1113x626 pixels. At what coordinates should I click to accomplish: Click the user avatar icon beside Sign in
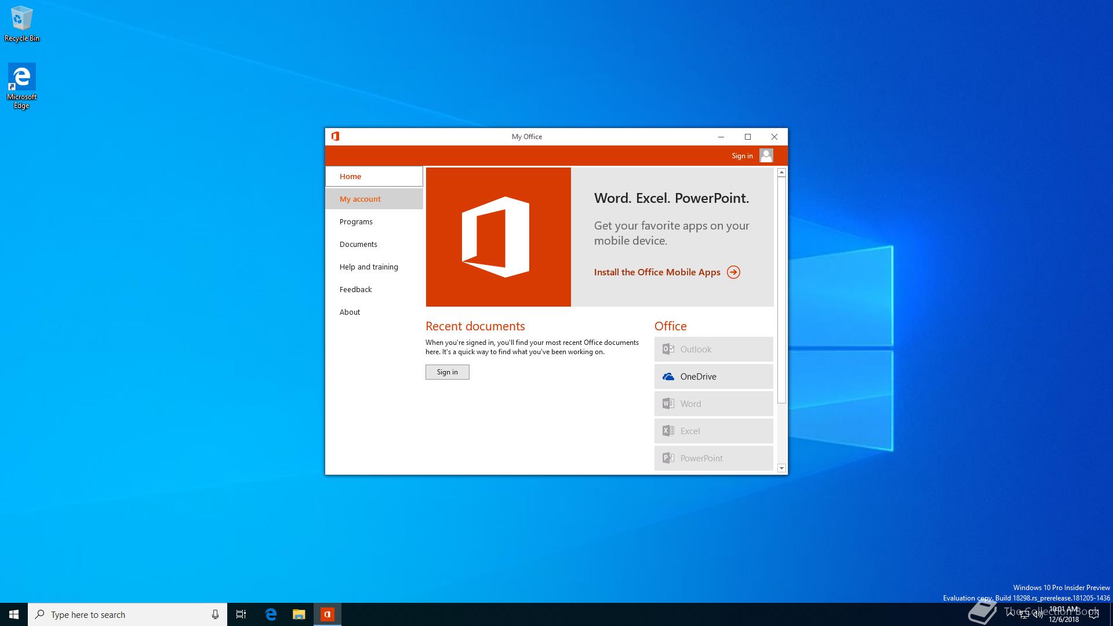[766, 155]
